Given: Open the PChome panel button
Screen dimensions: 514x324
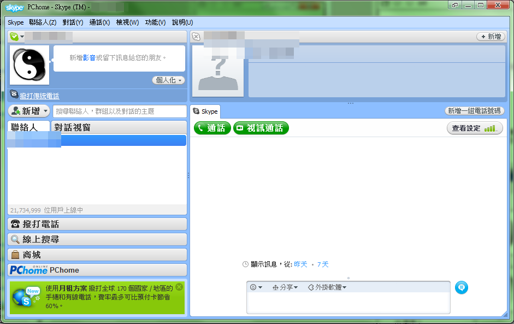Looking at the screenshot, I should [97, 270].
